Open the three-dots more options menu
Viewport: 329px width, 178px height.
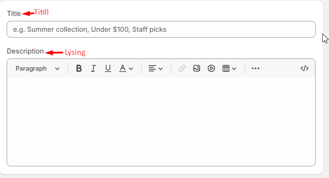[x=255, y=69]
